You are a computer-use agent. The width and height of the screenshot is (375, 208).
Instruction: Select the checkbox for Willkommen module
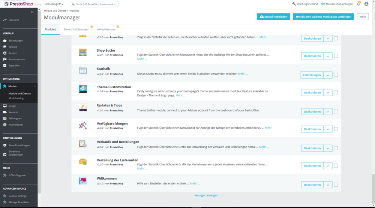point(336,185)
